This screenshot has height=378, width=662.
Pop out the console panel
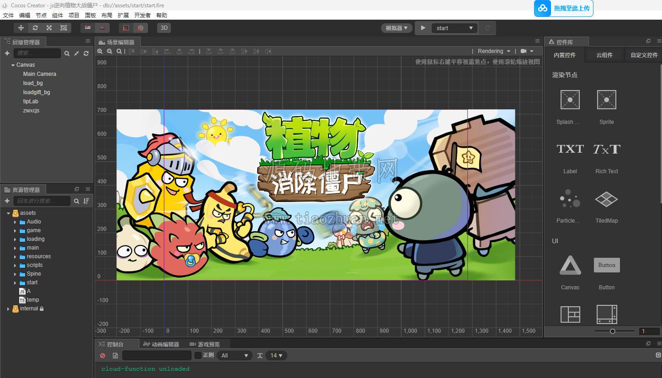[648, 343]
